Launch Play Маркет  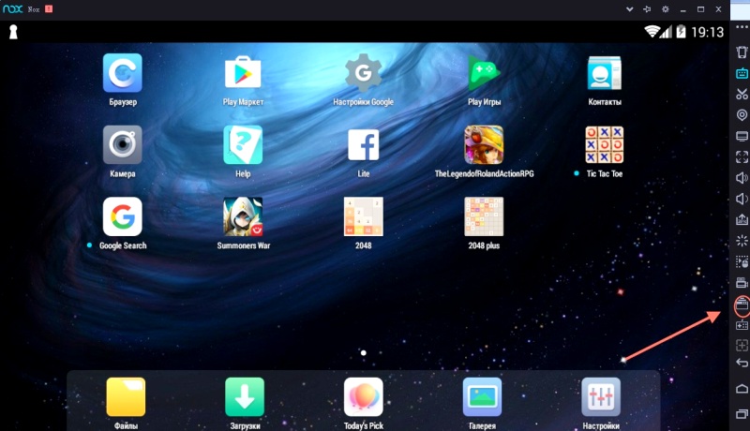point(243,73)
